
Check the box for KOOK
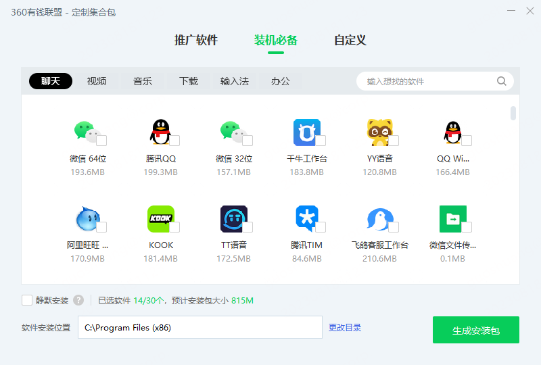click(174, 227)
